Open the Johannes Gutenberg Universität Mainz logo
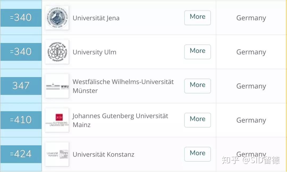This screenshot has width=287, height=172. [x=57, y=120]
